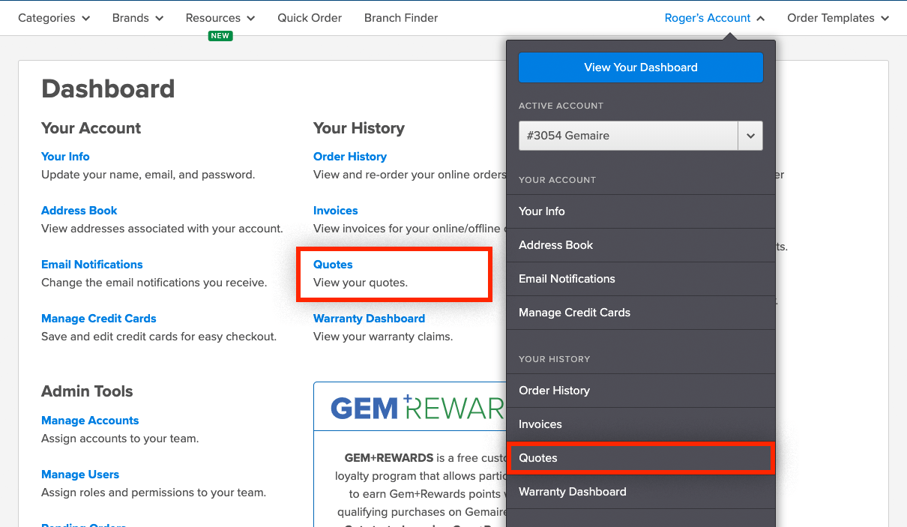Screen dimensions: 907x527
Task: Collapse Roger's Account dropdown
Action: [x=715, y=18]
